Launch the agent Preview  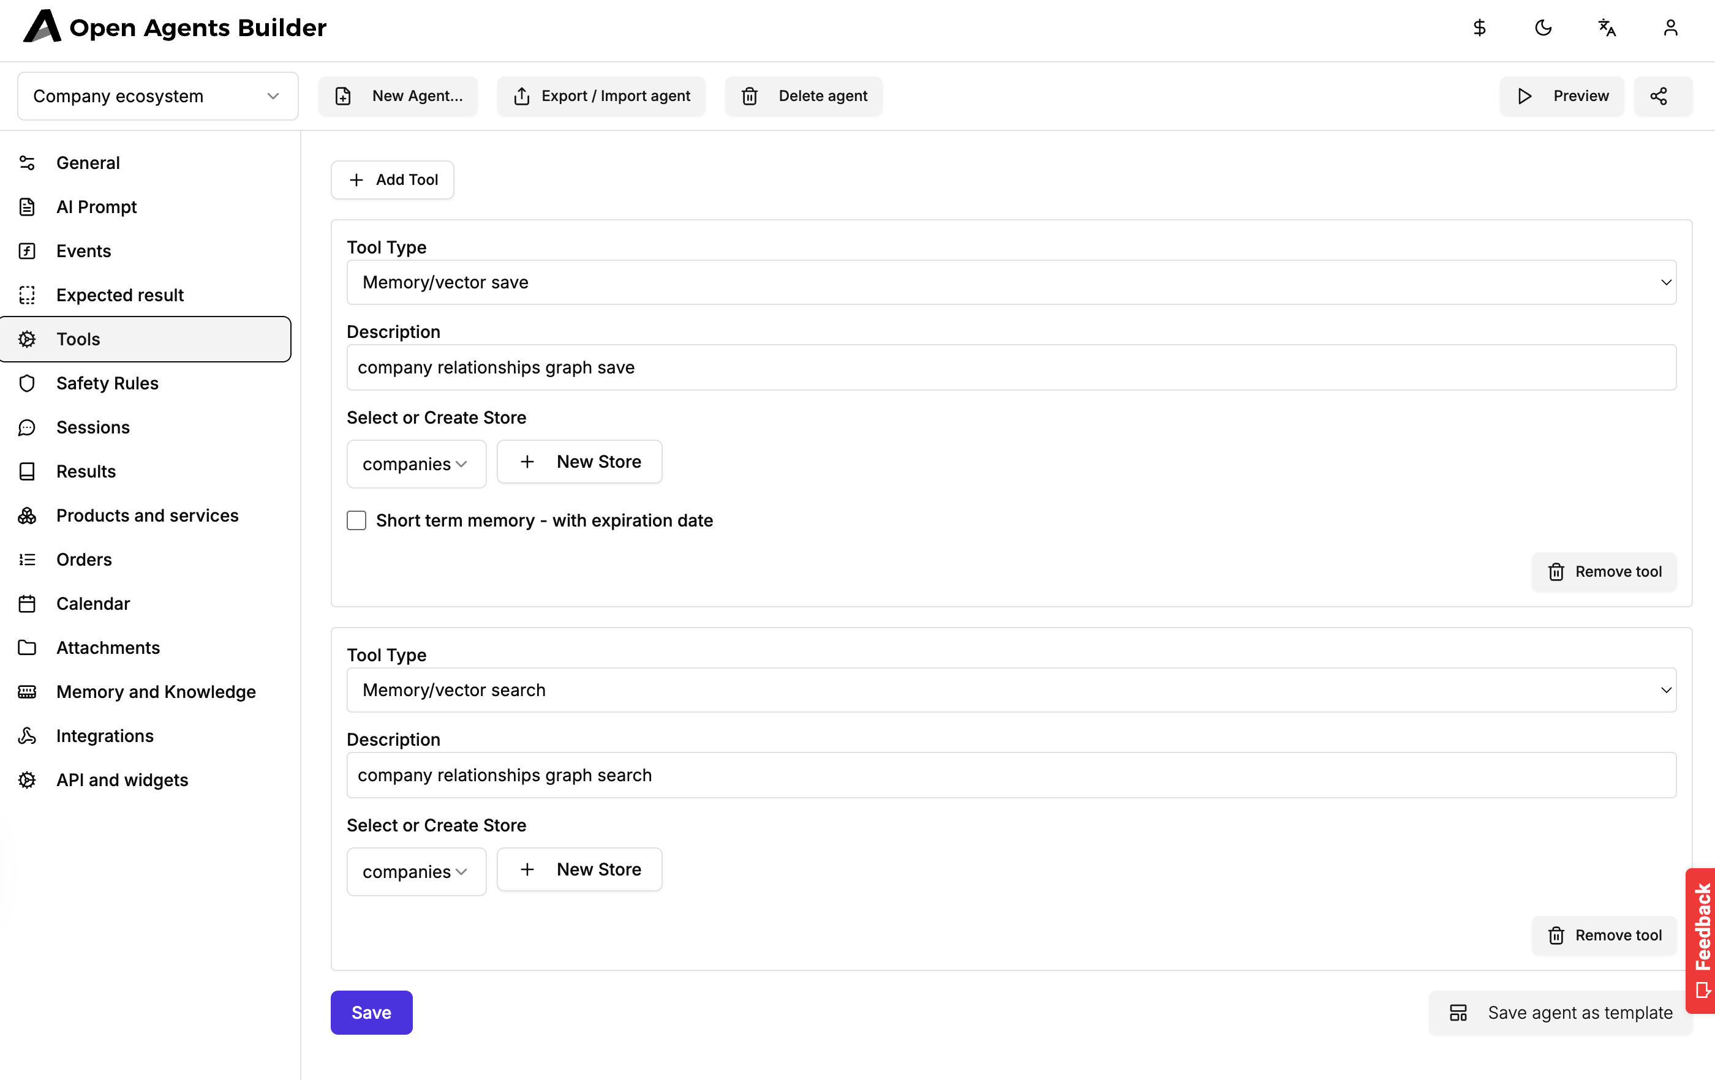pos(1562,96)
